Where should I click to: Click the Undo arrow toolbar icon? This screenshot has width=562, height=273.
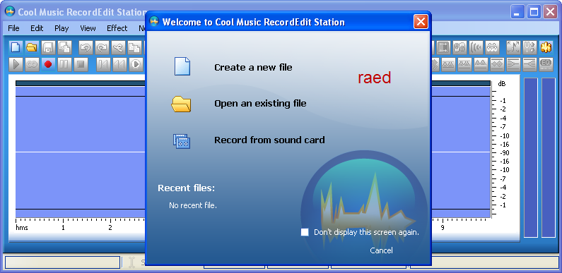point(86,47)
